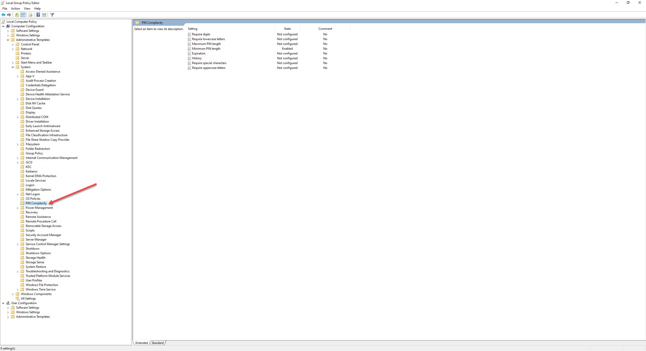Image resolution: width=646 pixels, height=351 pixels.
Task: Select the Minimum PIN length setting
Action: pos(206,49)
